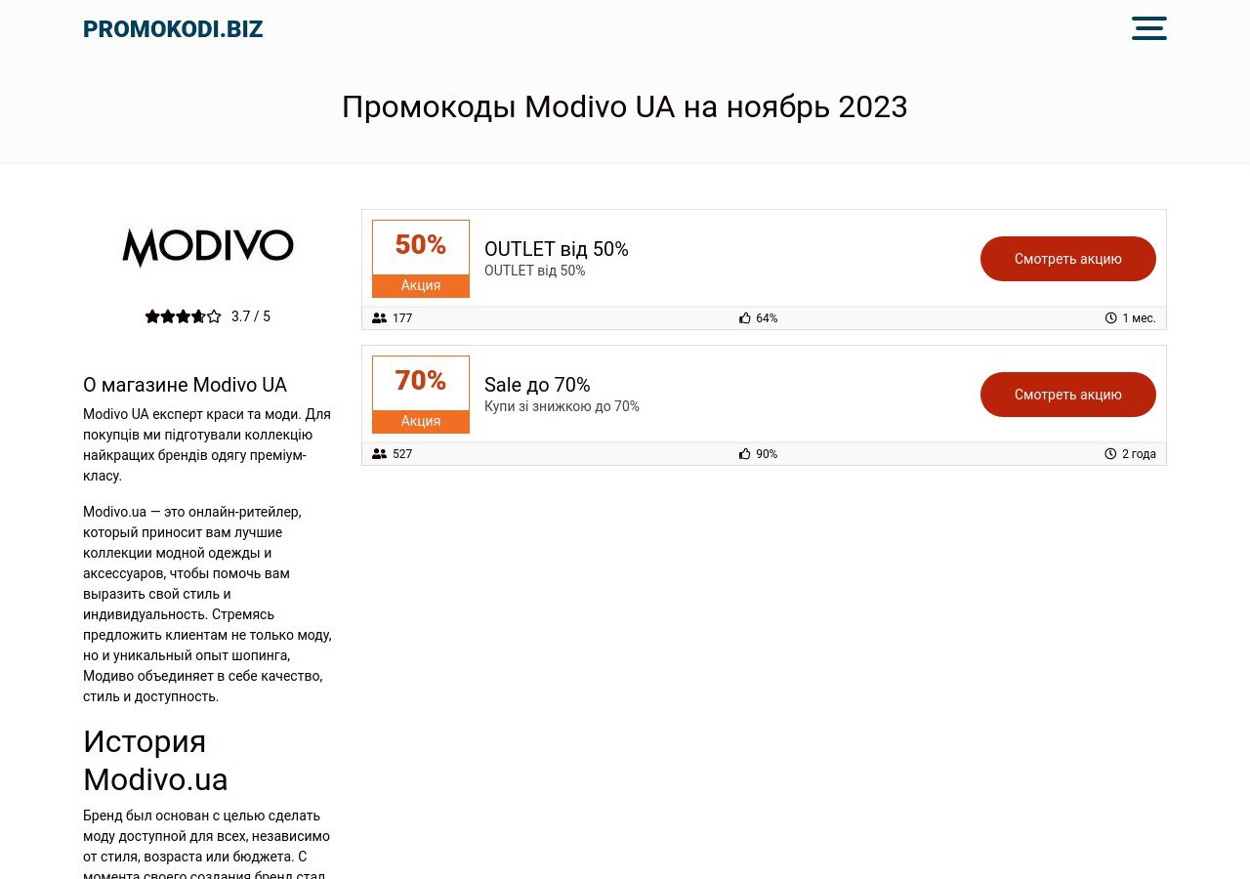Screen dimensions: 1250x879
Task: Click the clock icon beside 2 года
Action: pyautogui.click(x=1110, y=454)
